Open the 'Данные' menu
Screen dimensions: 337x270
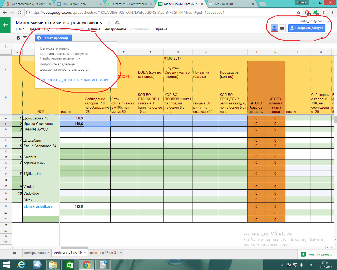(x=94, y=29)
